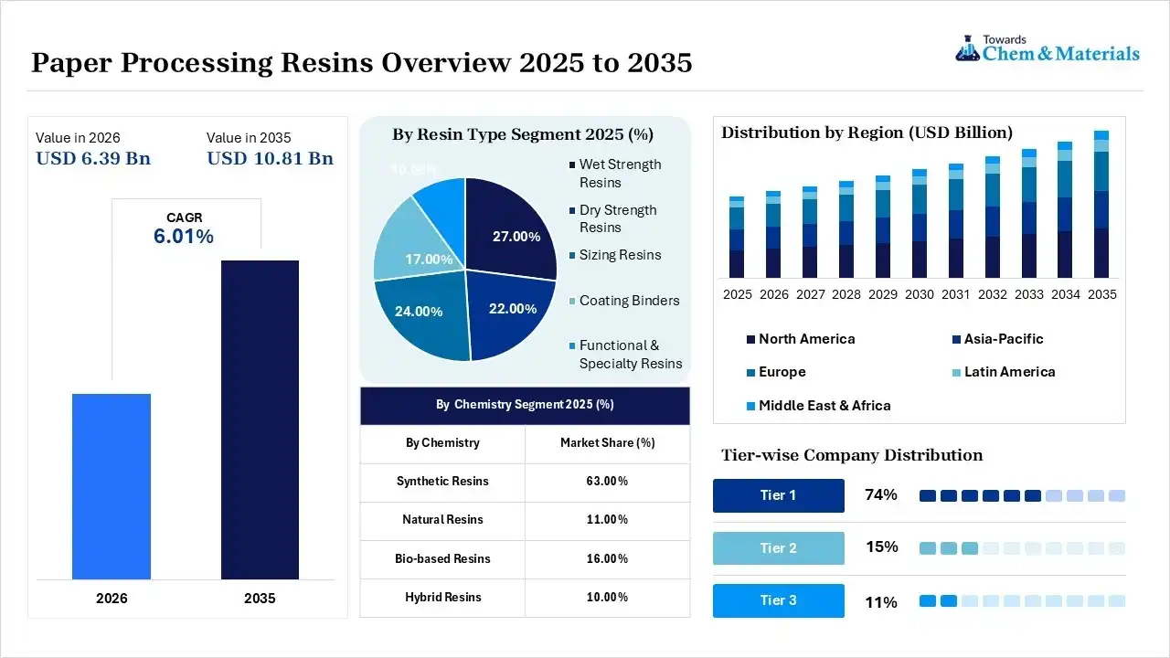Click the Europe legend swatch
Viewport: 1170px width, 658px height.
pyautogui.click(x=750, y=372)
